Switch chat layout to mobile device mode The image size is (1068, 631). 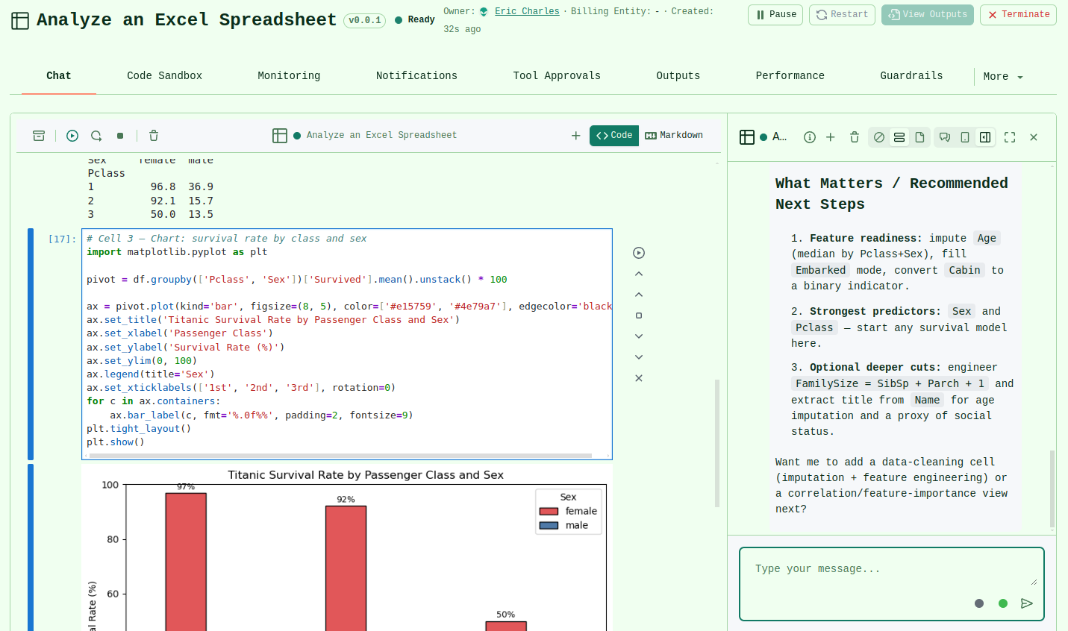coord(965,137)
